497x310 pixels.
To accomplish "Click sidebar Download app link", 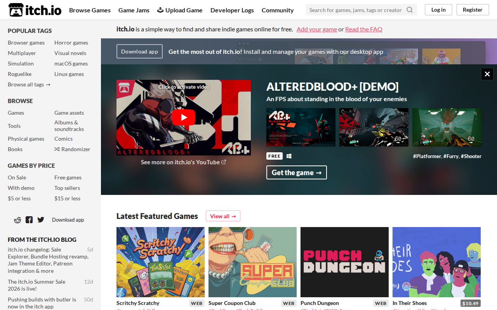I will point(68,220).
